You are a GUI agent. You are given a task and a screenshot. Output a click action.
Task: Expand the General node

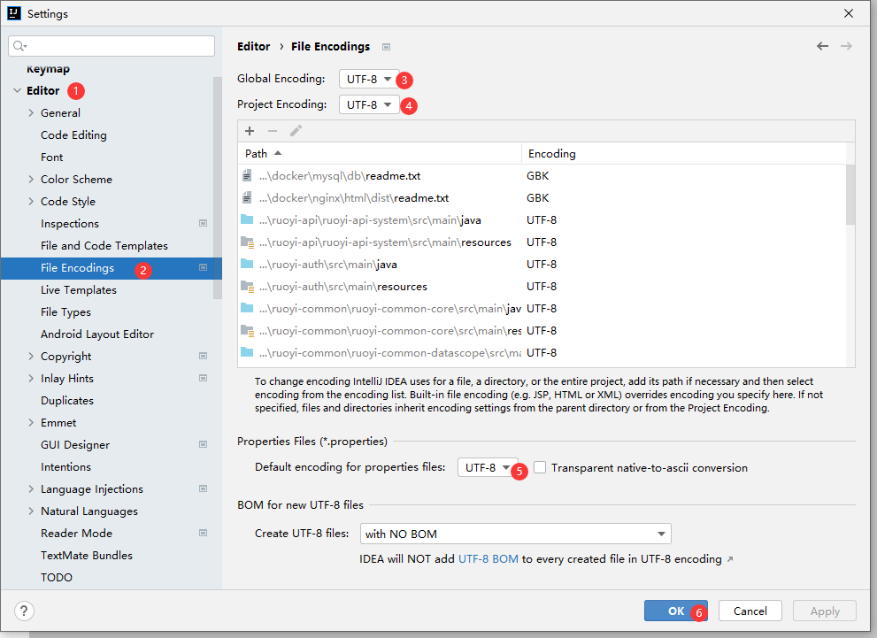coord(31,112)
